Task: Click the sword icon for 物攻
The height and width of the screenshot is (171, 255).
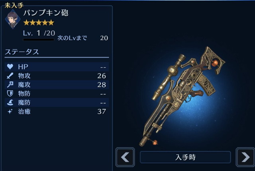Action: (x=10, y=76)
